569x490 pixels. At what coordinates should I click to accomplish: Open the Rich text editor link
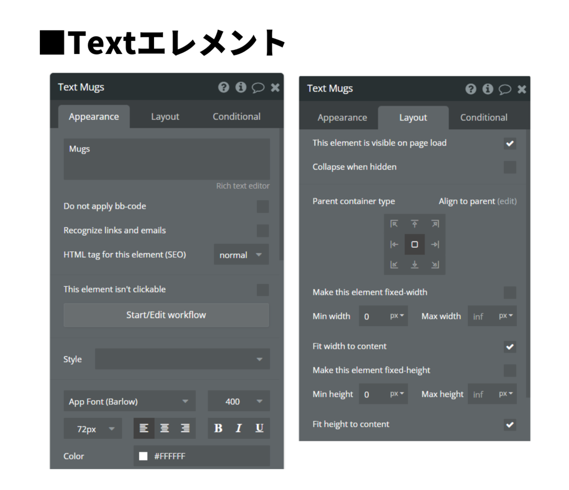point(243,186)
